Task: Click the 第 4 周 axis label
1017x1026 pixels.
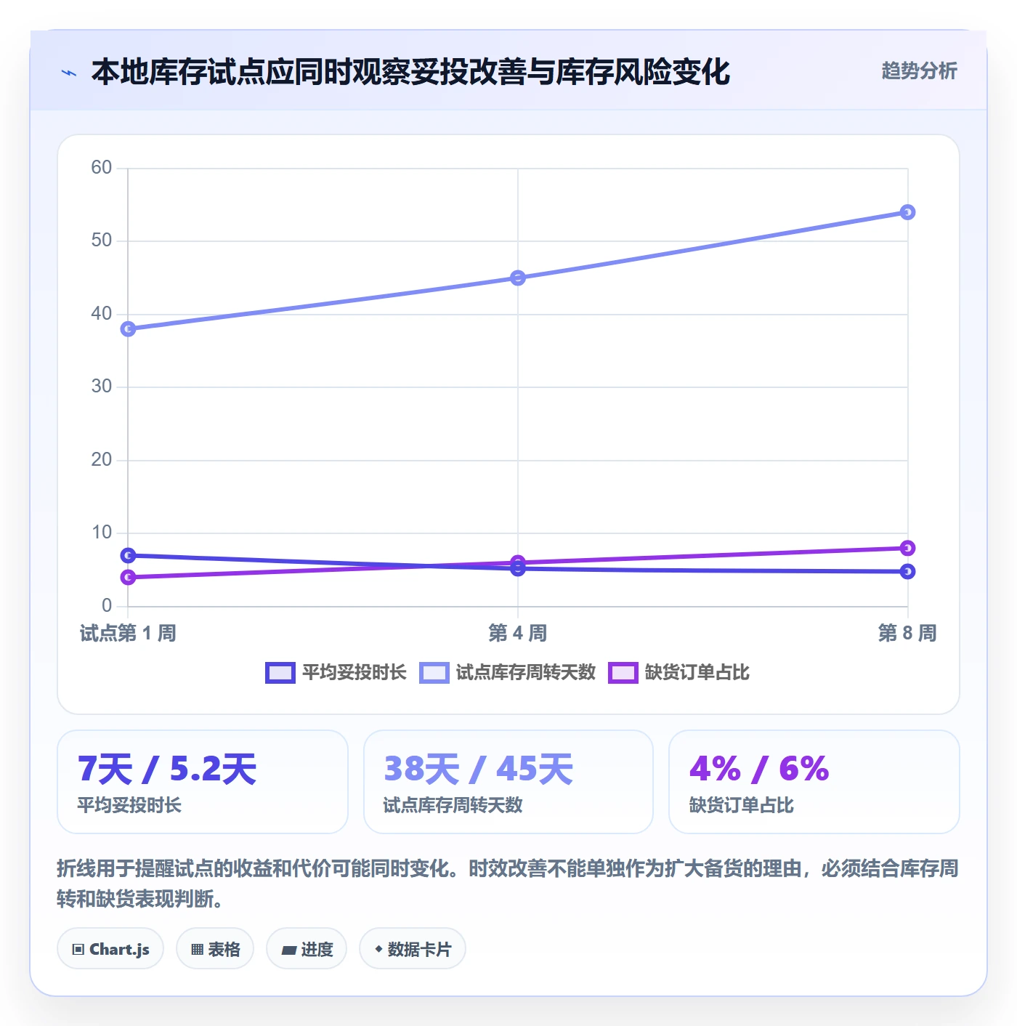Action: (x=518, y=633)
